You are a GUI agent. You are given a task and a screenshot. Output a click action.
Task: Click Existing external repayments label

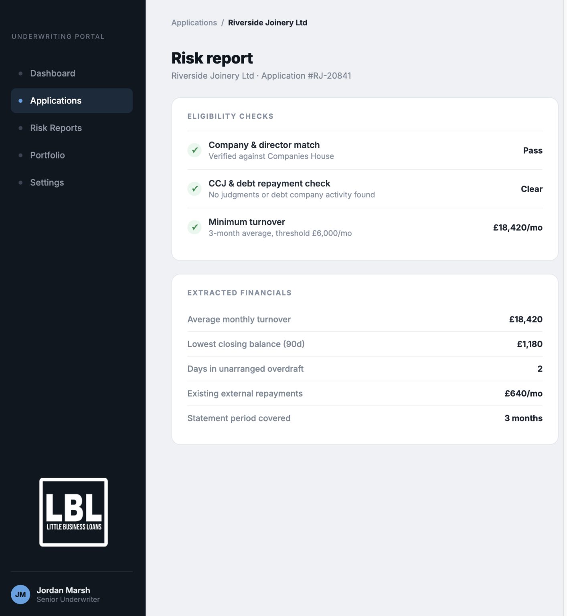tap(245, 393)
